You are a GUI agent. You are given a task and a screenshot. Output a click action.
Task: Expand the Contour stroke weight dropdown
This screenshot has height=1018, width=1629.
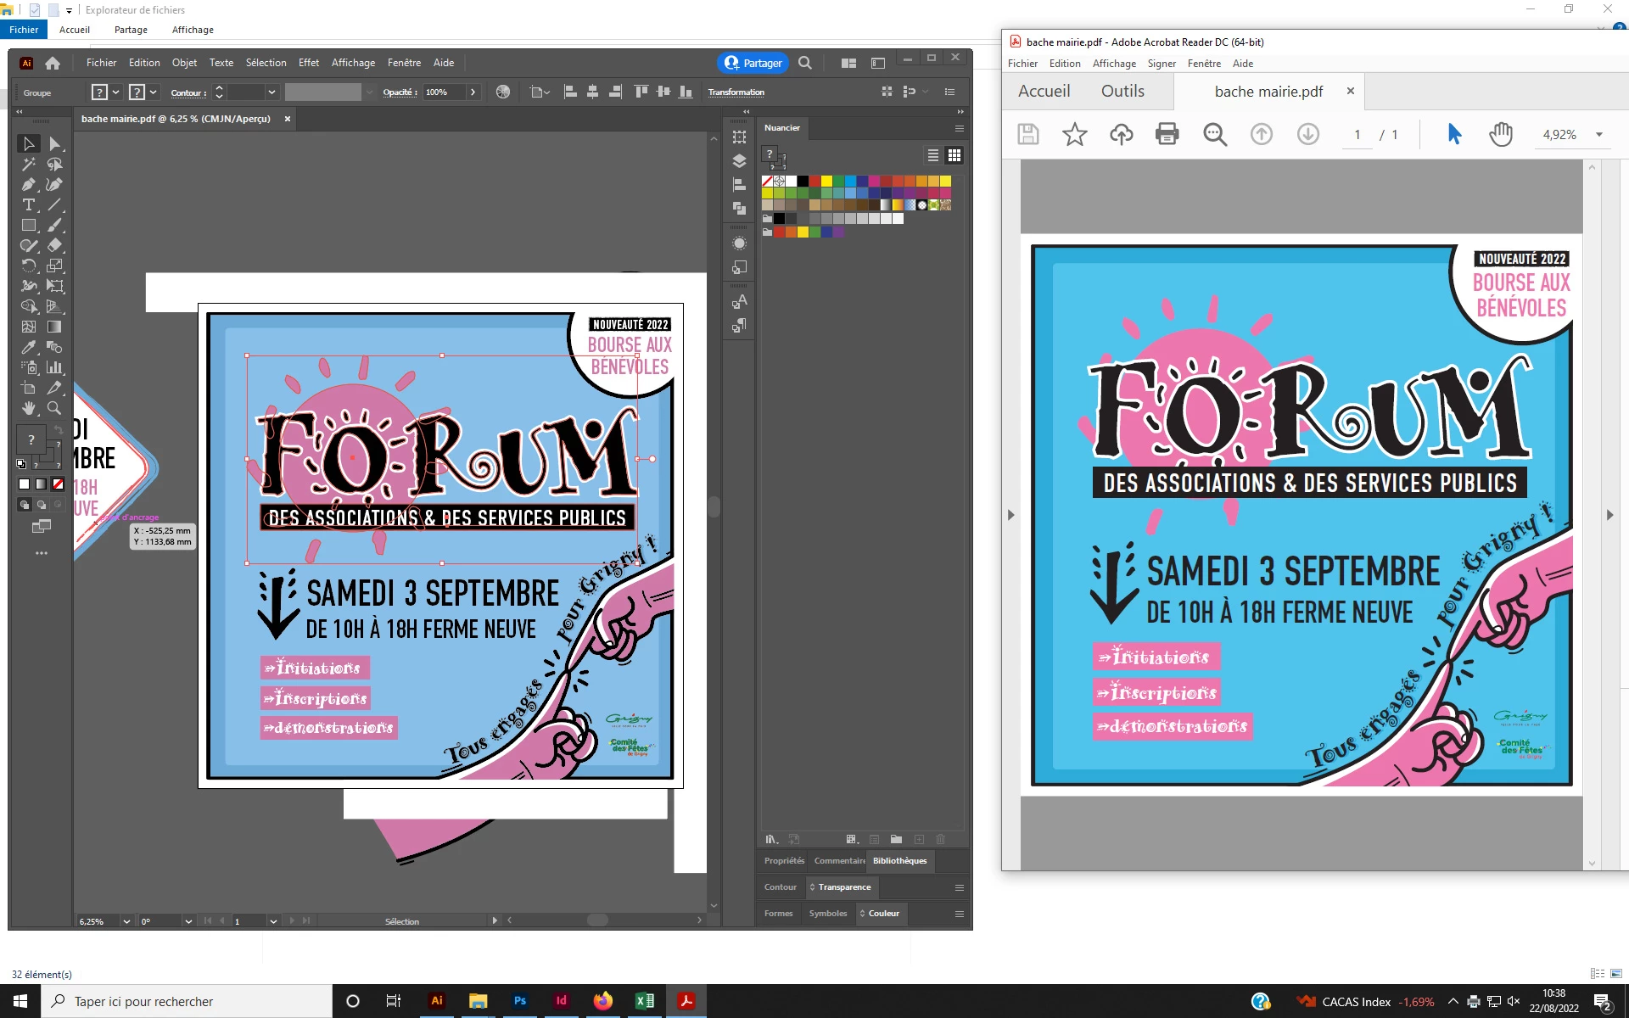[271, 92]
